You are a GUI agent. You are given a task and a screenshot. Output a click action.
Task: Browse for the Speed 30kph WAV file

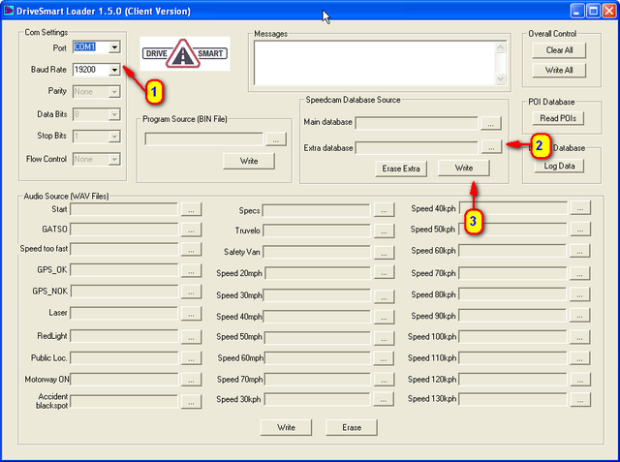(384, 399)
